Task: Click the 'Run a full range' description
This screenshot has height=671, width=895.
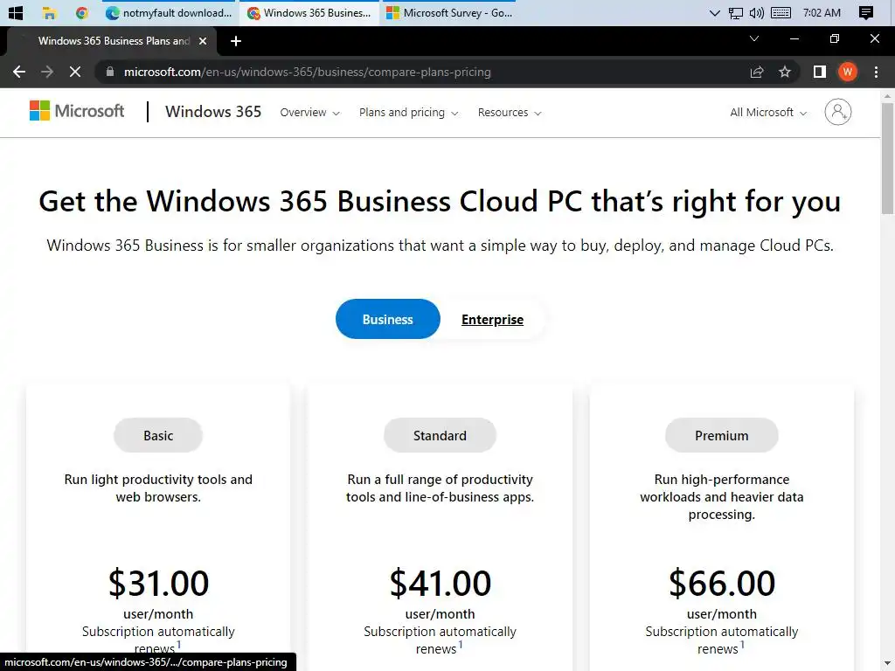Action: pyautogui.click(x=441, y=488)
